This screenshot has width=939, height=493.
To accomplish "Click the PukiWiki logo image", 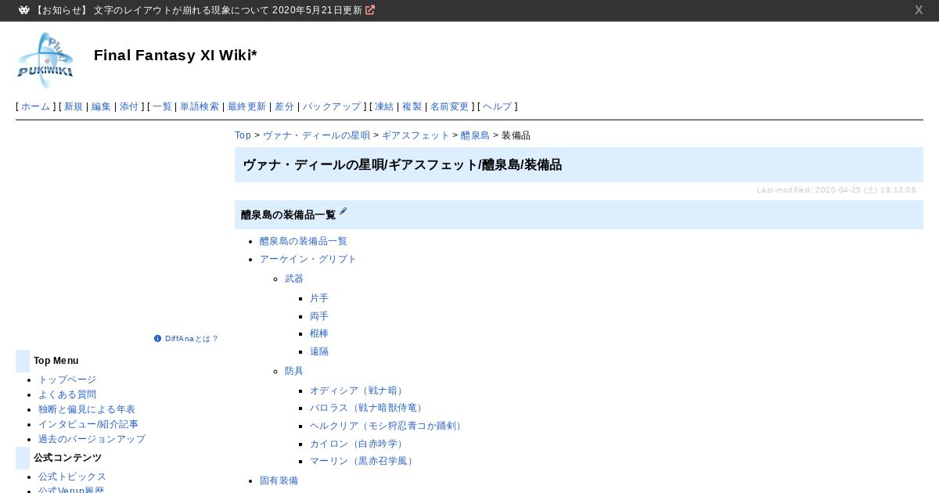I will pos(45,60).
